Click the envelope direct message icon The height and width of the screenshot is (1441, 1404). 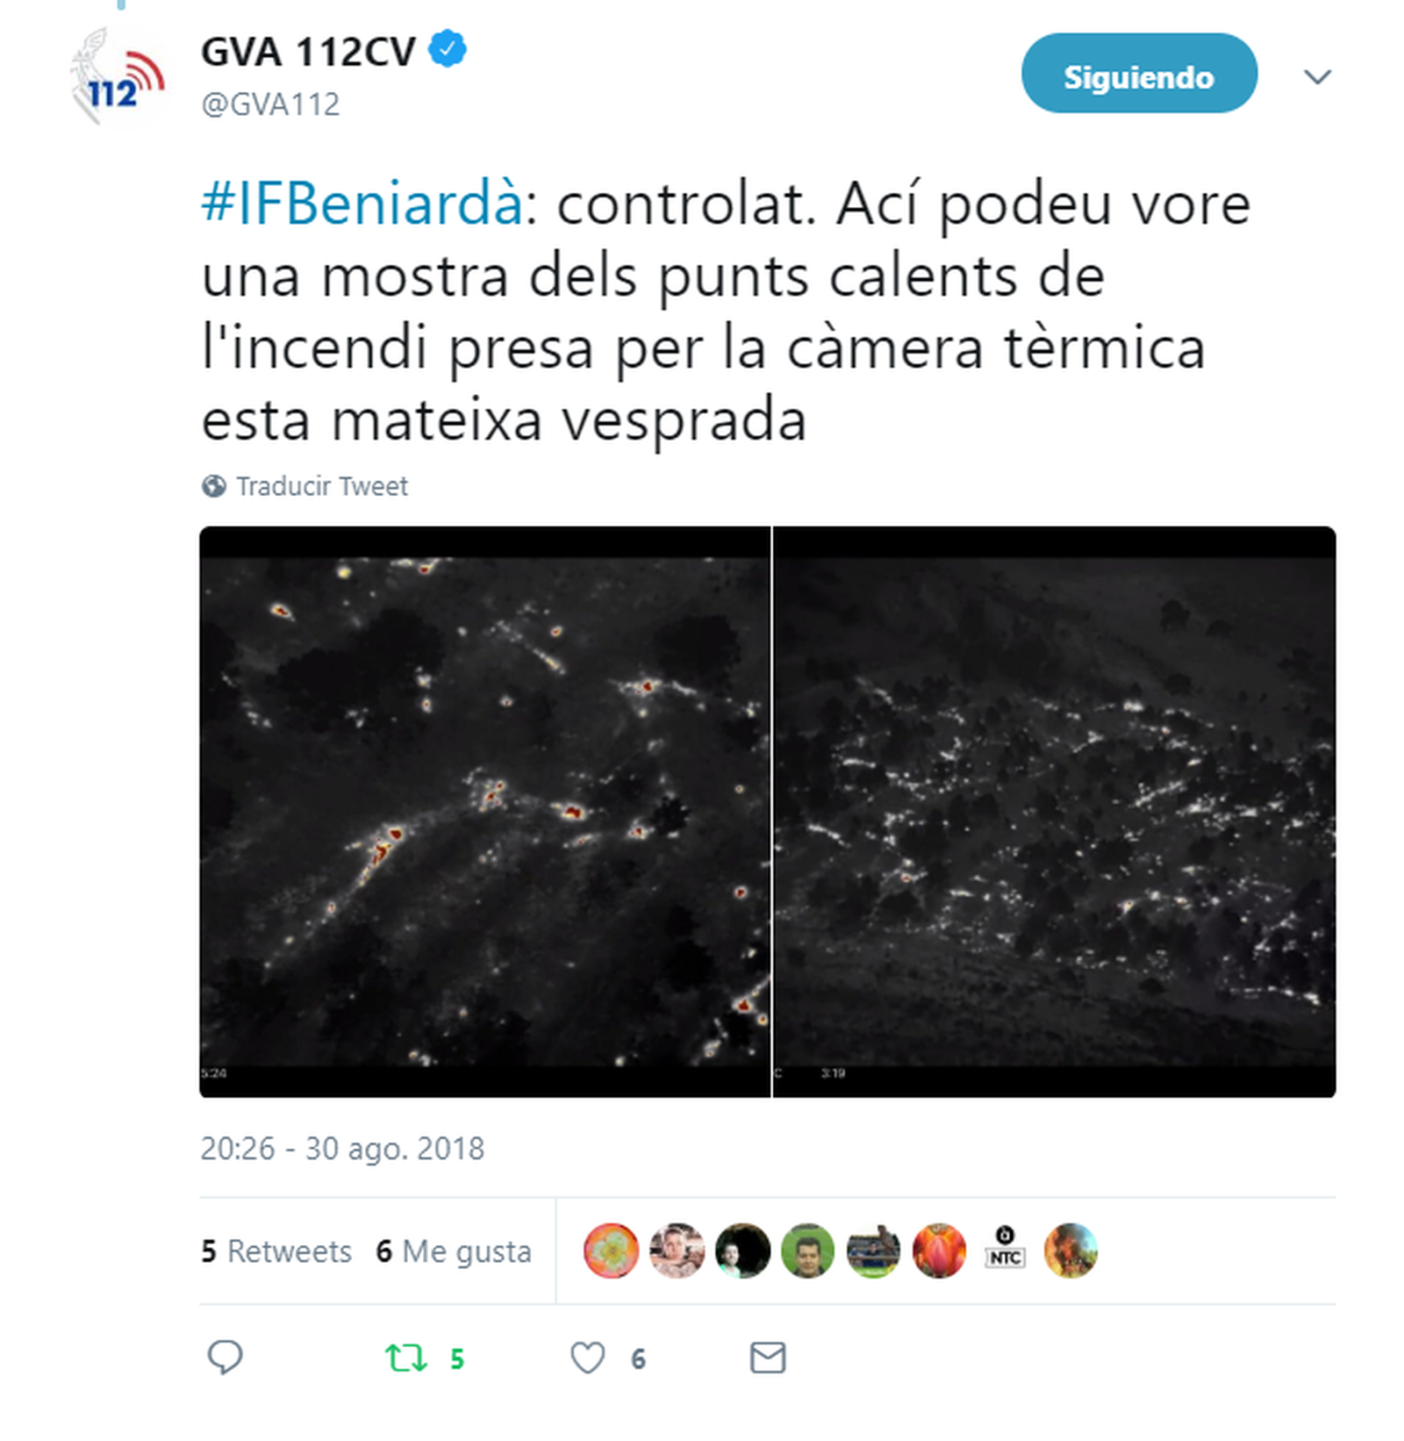click(767, 1358)
